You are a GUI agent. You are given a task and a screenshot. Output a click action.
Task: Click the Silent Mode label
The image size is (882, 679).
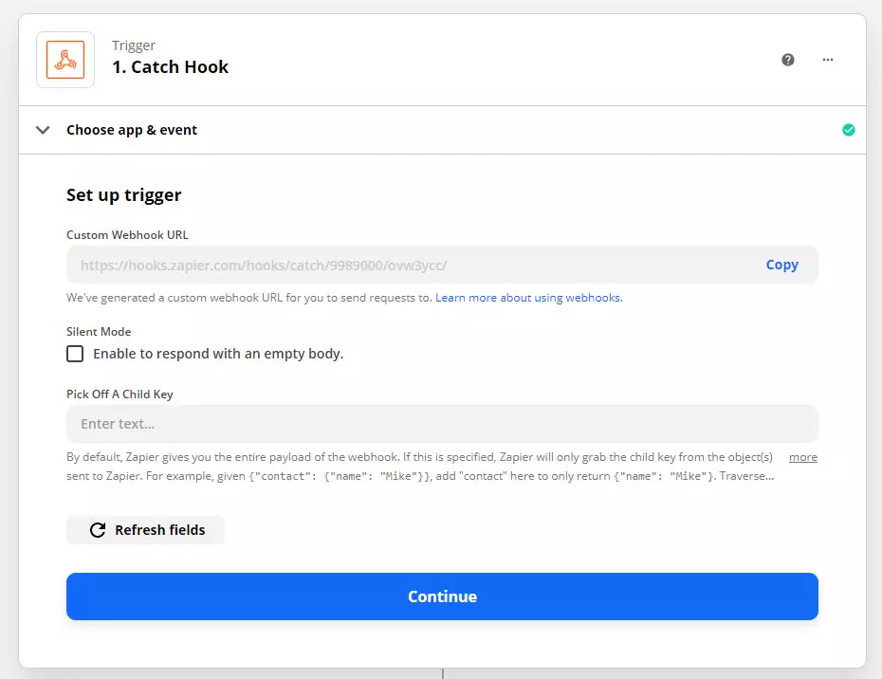point(99,331)
